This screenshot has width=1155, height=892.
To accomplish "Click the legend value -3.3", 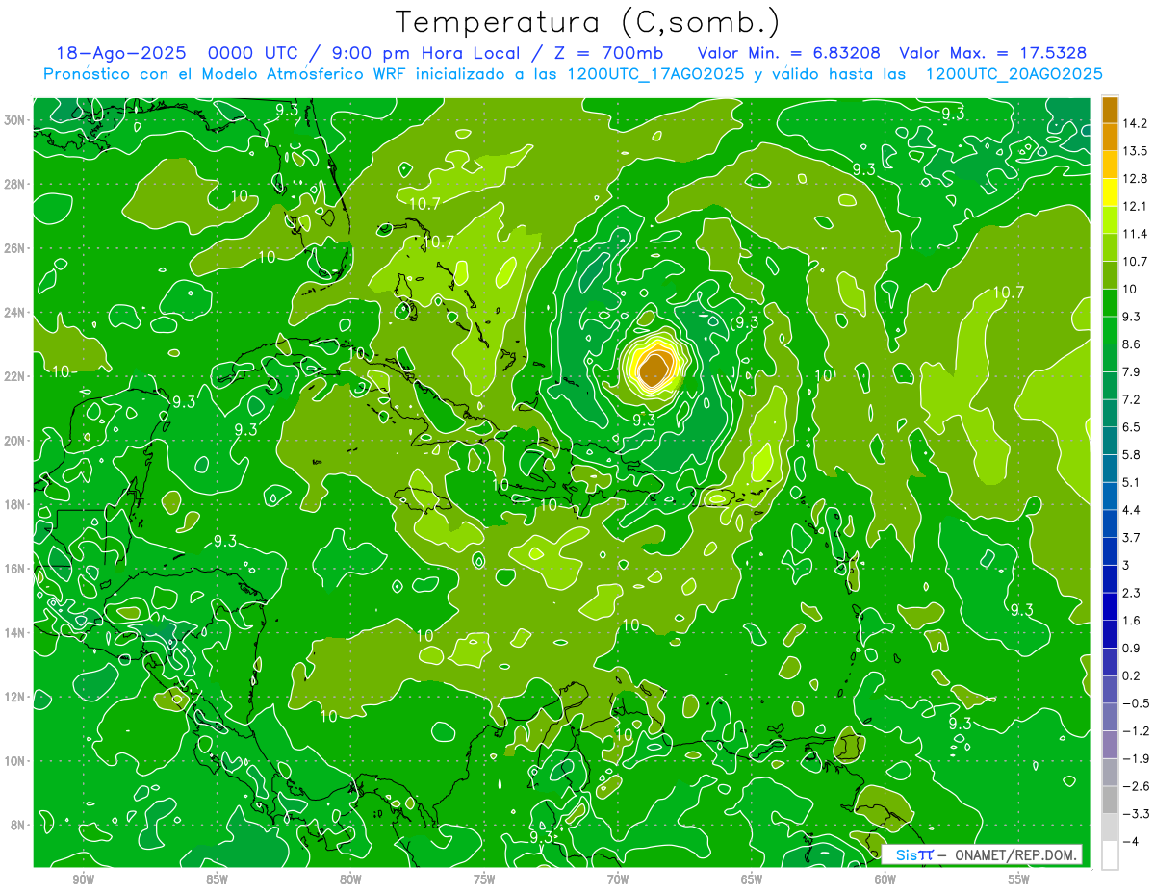I will 1136,813.
